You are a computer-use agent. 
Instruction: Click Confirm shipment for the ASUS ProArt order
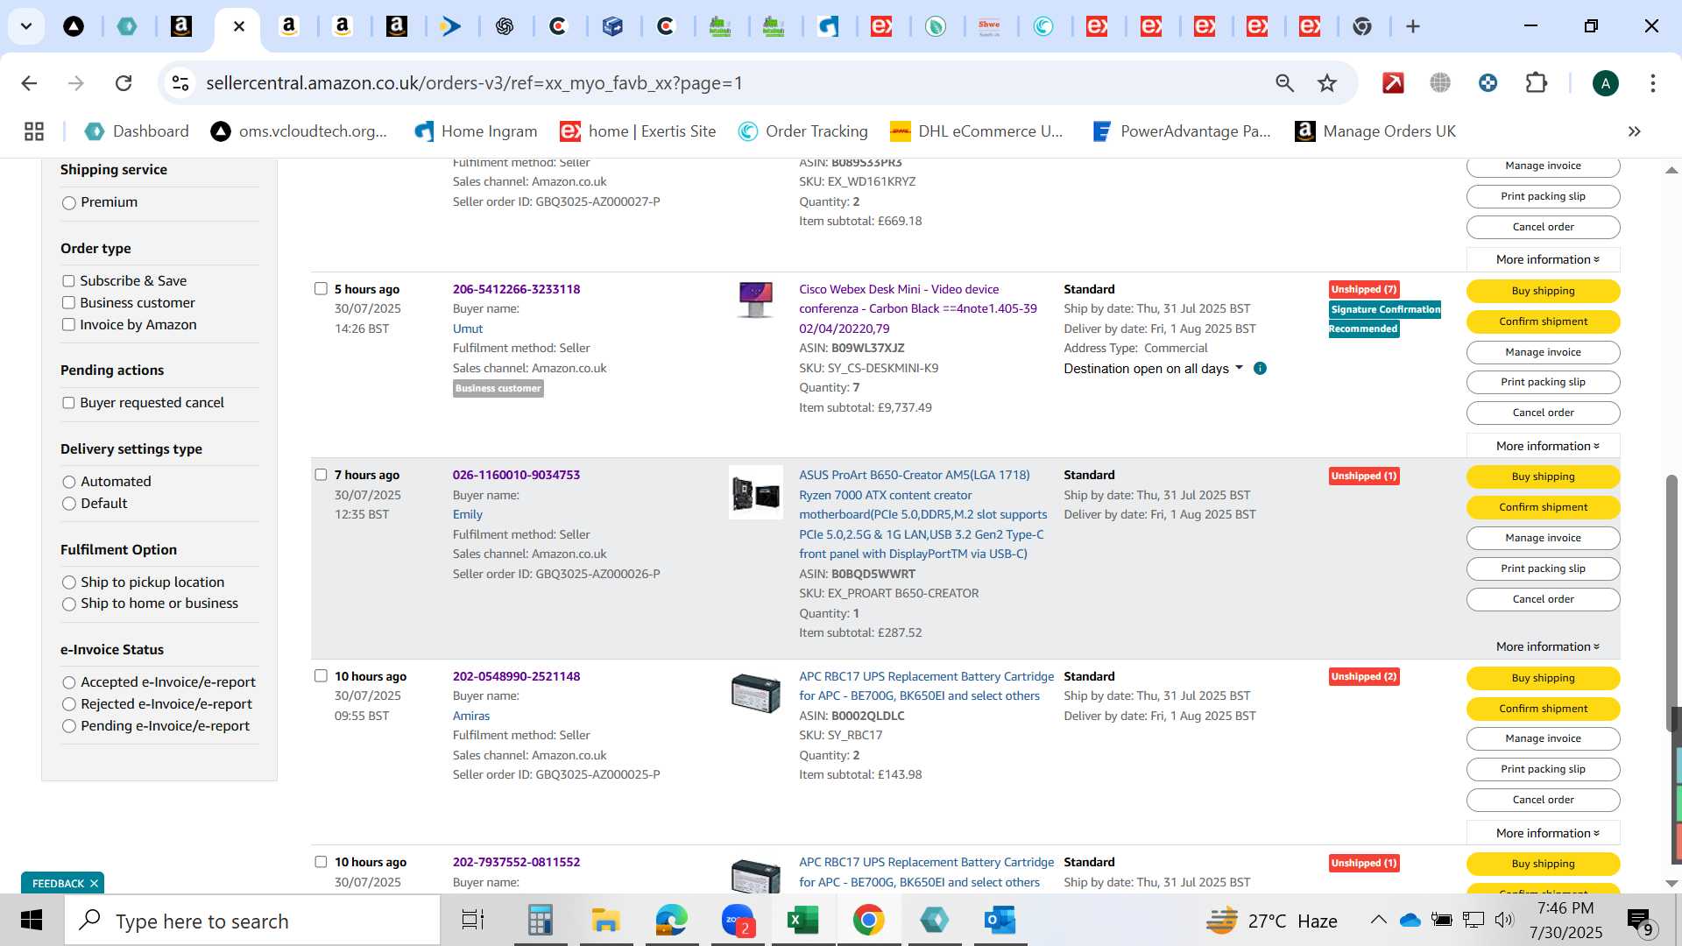1543,507
